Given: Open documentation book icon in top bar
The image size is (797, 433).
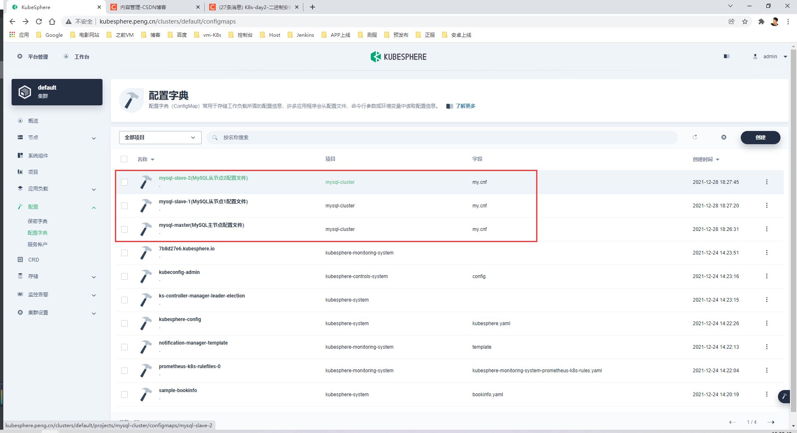Looking at the screenshot, I should pos(727,56).
